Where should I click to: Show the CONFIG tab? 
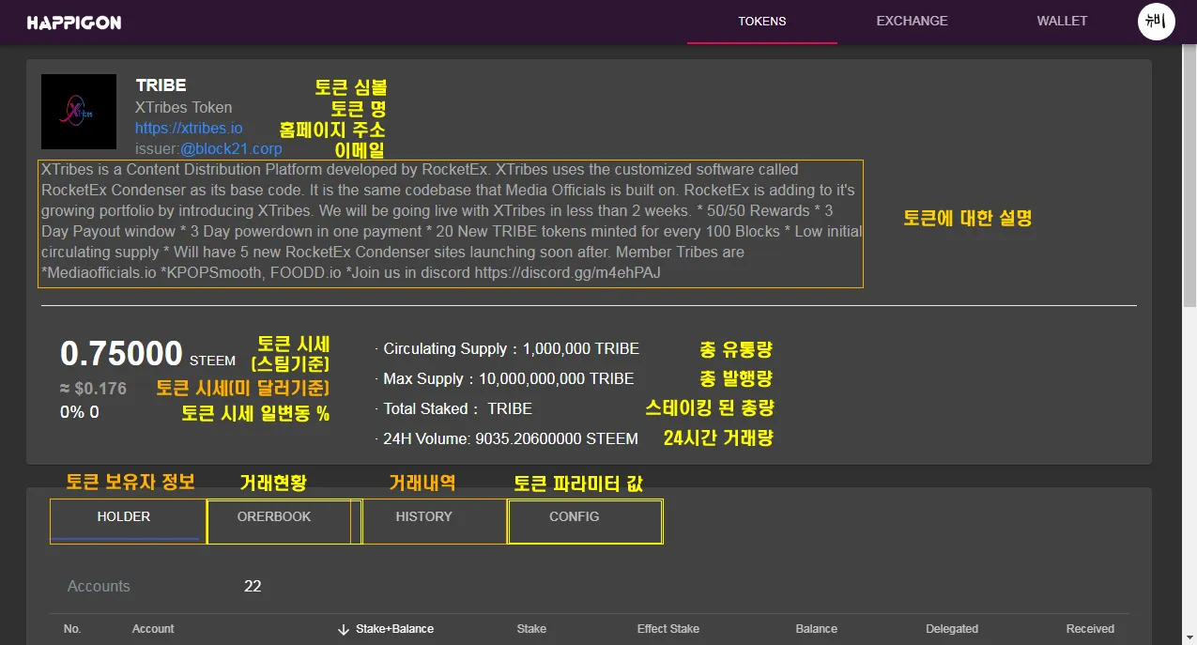[575, 517]
